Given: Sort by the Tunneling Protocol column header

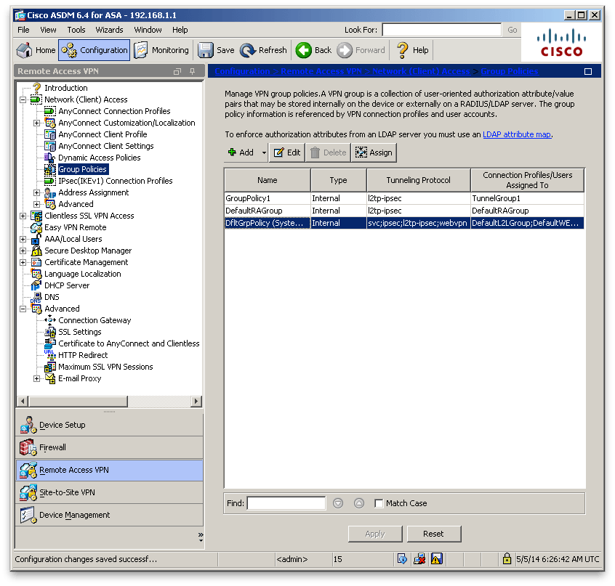Looking at the screenshot, I should (x=419, y=180).
